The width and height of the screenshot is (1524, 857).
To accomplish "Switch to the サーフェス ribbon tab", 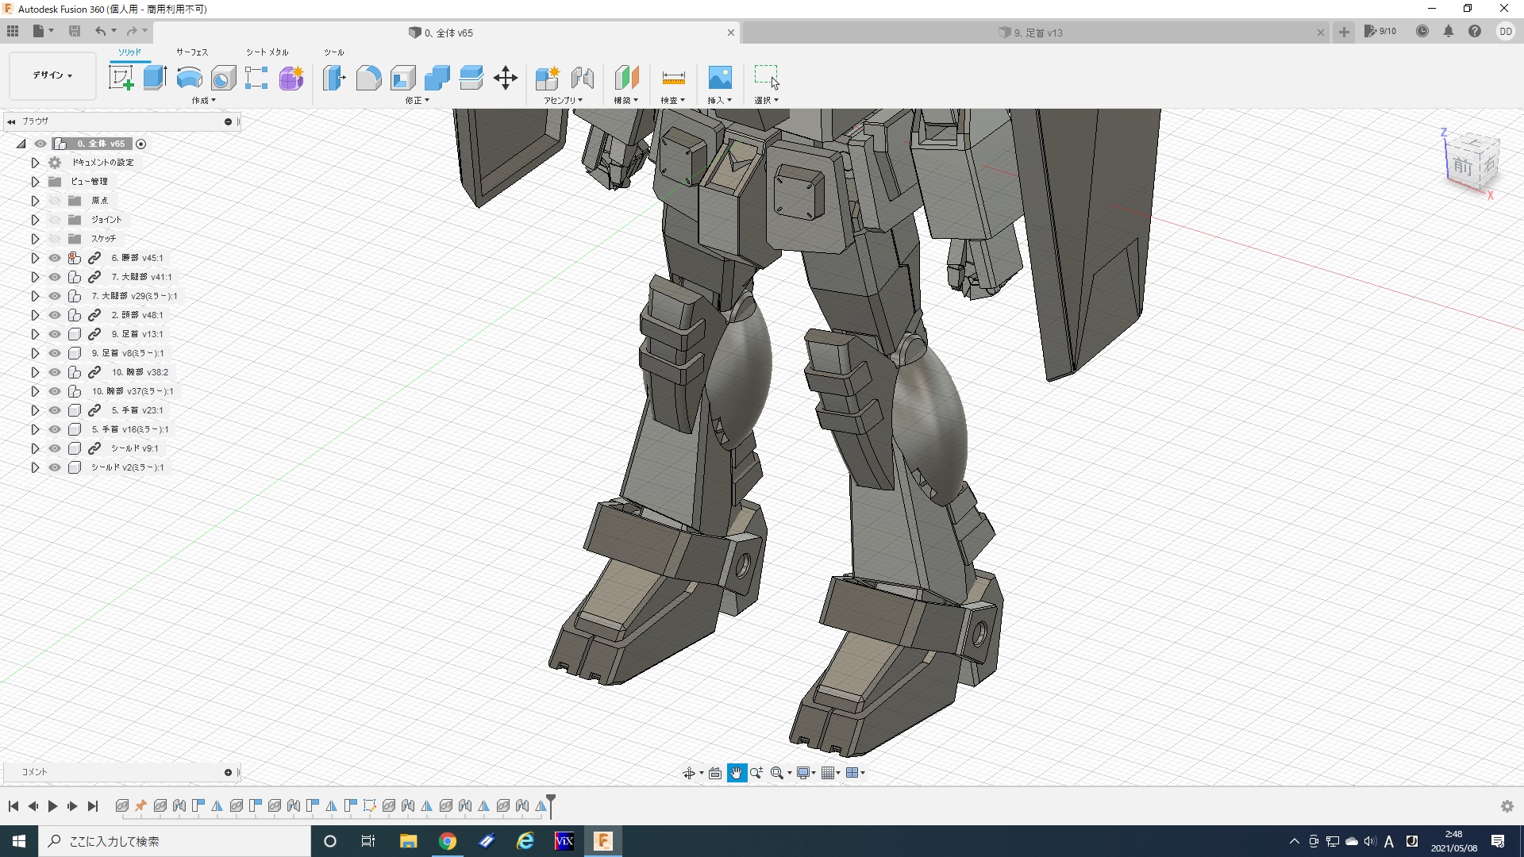I will (191, 52).
